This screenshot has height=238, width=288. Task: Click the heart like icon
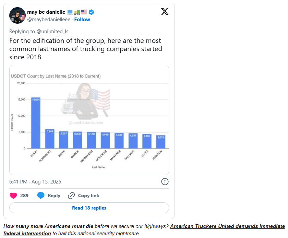(13, 195)
